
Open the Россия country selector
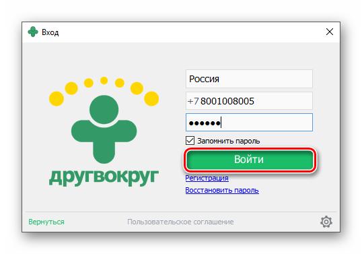click(249, 79)
